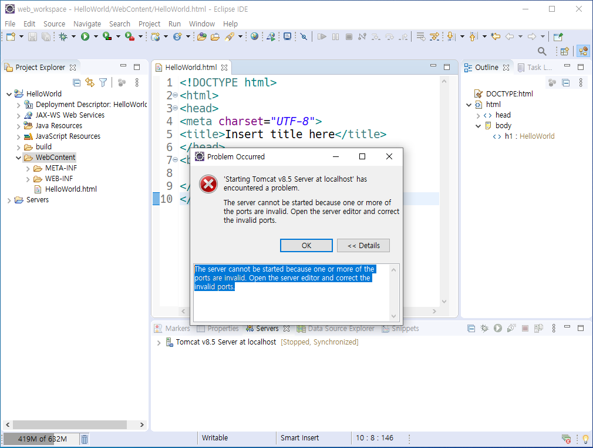The width and height of the screenshot is (593, 448).
Task: Open the Project menu
Action: (149, 24)
